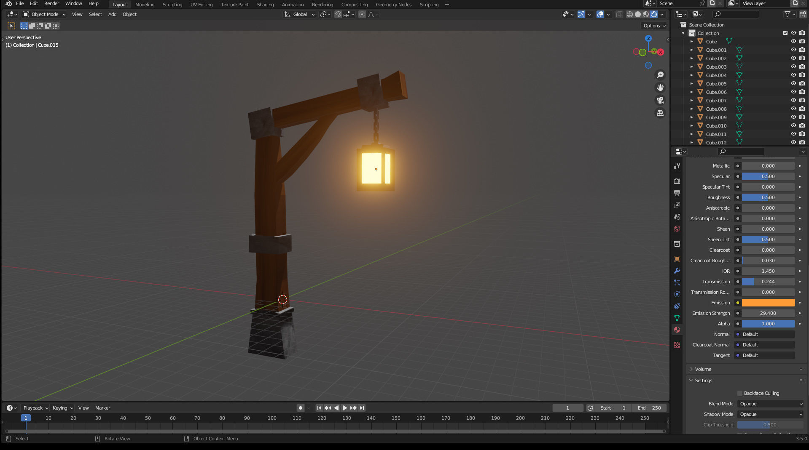This screenshot has height=450, width=809.
Task: Jump to the timeline end frame
Action: click(362, 408)
